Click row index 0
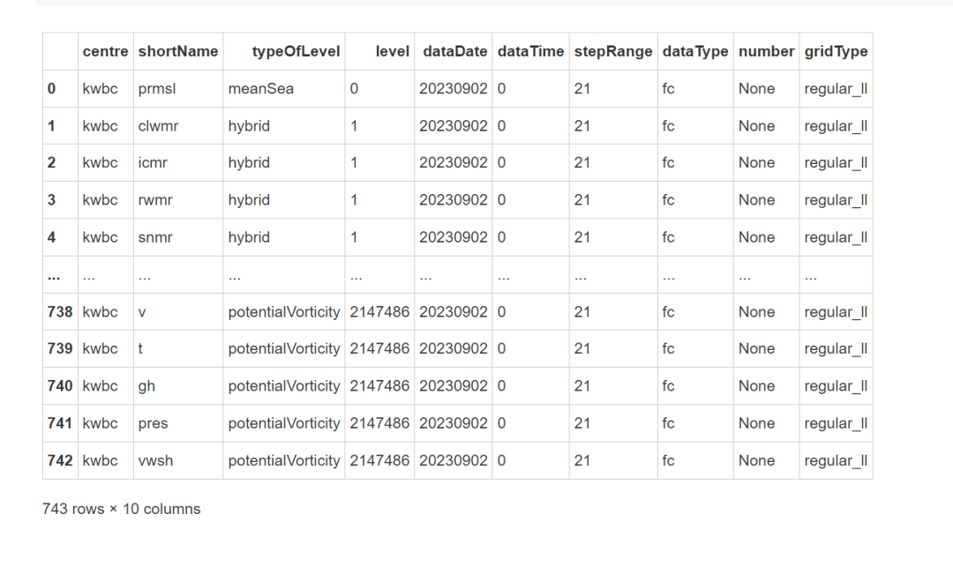Viewport: 953px width, 566px height. pyautogui.click(x=52, y=89)
